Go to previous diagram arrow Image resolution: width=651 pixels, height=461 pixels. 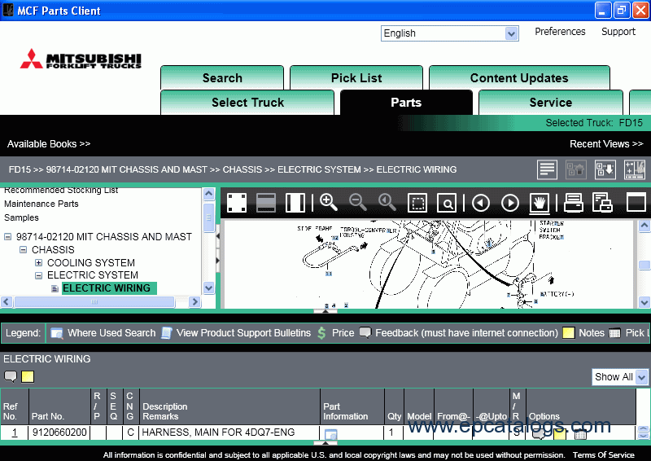[x=481, y=203]
